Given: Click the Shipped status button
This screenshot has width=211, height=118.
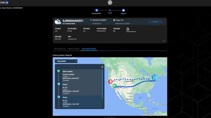Looking at the screenshot, I should (155, 22).
